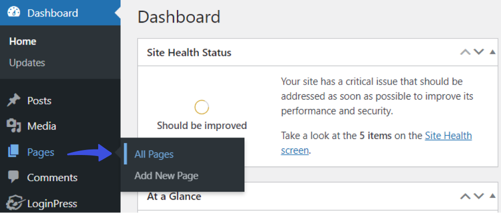This screenshot has width=501, height=213.
Task: Click the At a Glance panel heading
Action: (x=174, y=196)
